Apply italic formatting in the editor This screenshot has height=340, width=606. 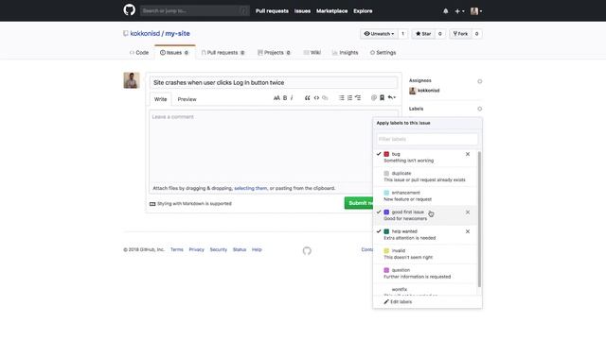point(292,98)
